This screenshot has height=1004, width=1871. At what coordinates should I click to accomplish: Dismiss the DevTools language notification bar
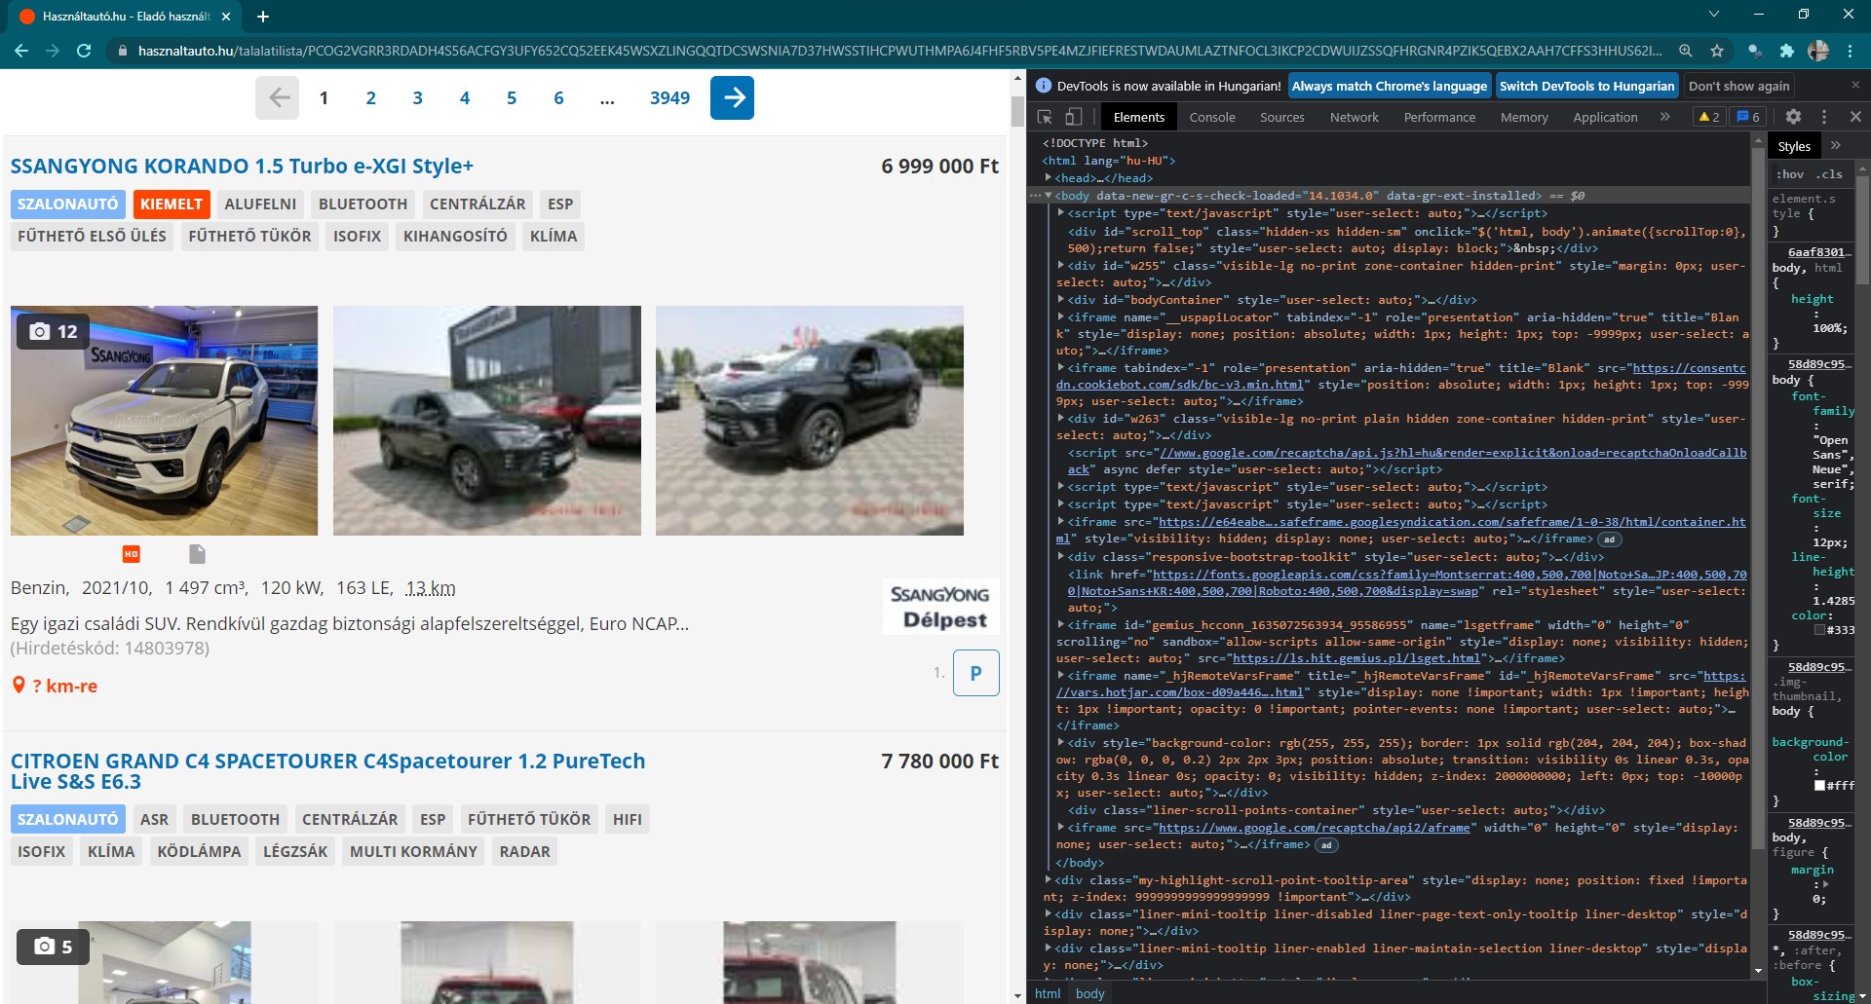1855,86
